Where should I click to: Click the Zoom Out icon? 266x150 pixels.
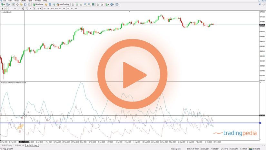89,5
